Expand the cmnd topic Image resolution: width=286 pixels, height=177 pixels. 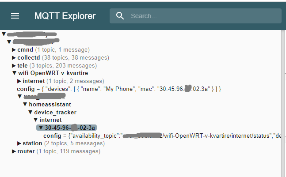click(x=14, y=50)
